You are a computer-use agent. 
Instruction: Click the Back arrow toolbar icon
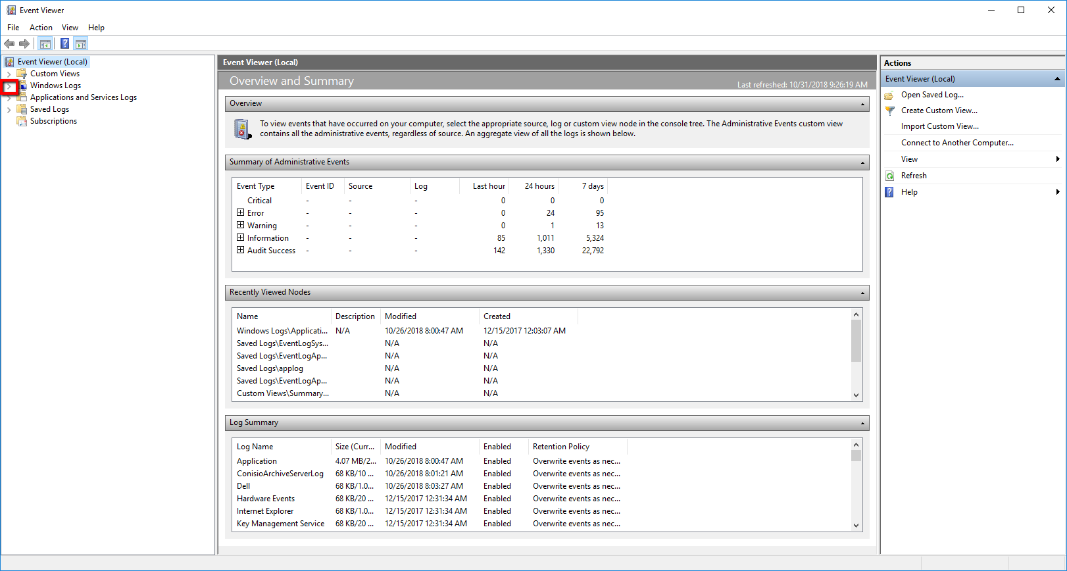9,44
